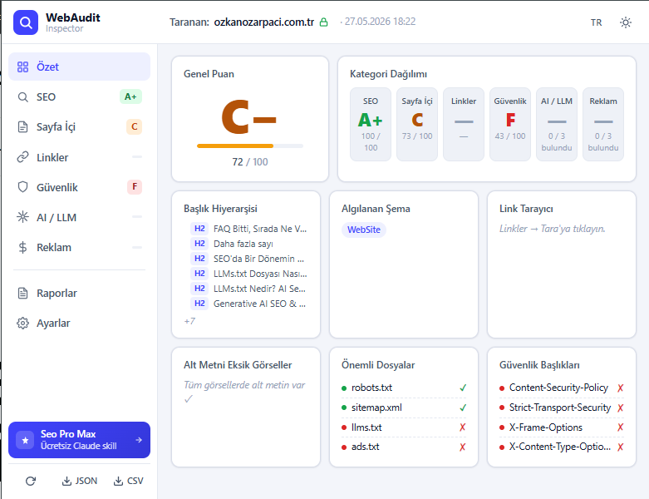The height and width of the screenshot is (499, 649).
Task: Toggle the light/dark theme sun icon
Action: click(x=626, y=22)
